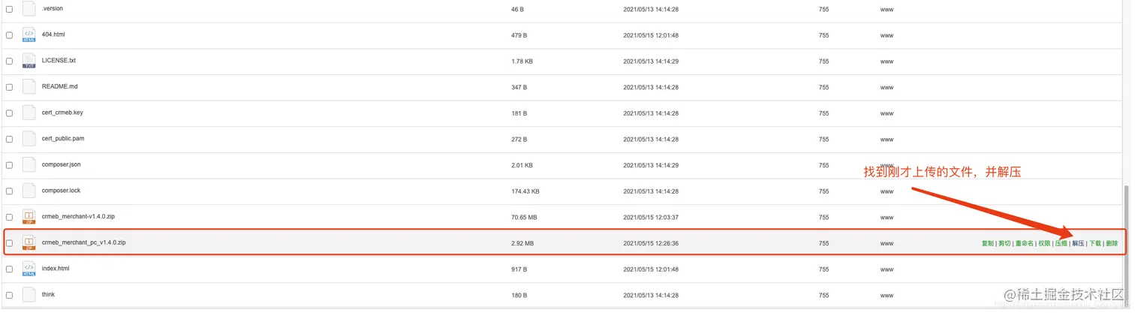Click the 2.92 MB size value
This screenshot has width=1135, height=313.
[522, 243]
